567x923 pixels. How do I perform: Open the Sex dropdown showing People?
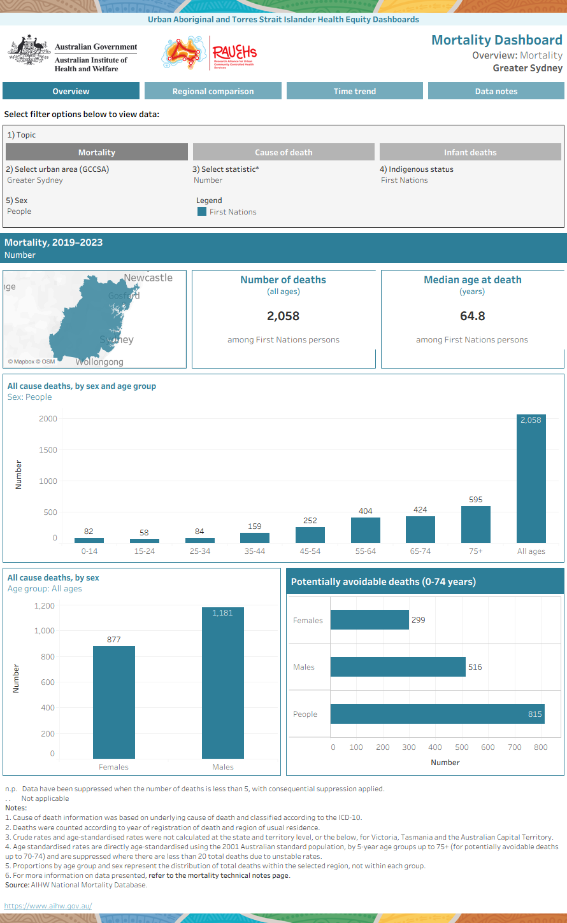click(96, 211)
